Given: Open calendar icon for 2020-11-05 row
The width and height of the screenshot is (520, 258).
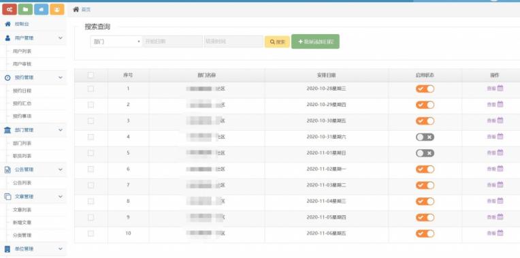Looking at the screenshot, I should [x=500, y=217].
